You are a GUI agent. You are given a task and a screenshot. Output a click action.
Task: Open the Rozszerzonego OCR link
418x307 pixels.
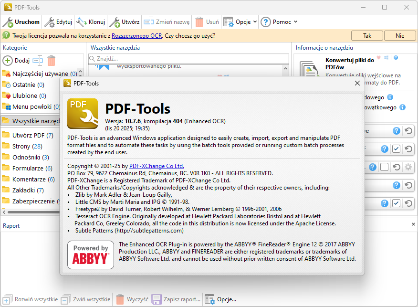pos(136,36)
